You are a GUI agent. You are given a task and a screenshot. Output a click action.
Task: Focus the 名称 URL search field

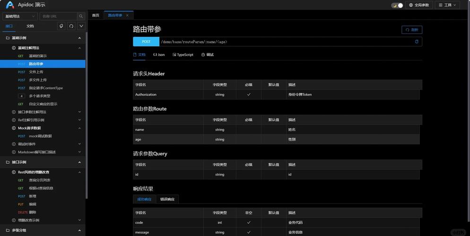pos(59,16)
